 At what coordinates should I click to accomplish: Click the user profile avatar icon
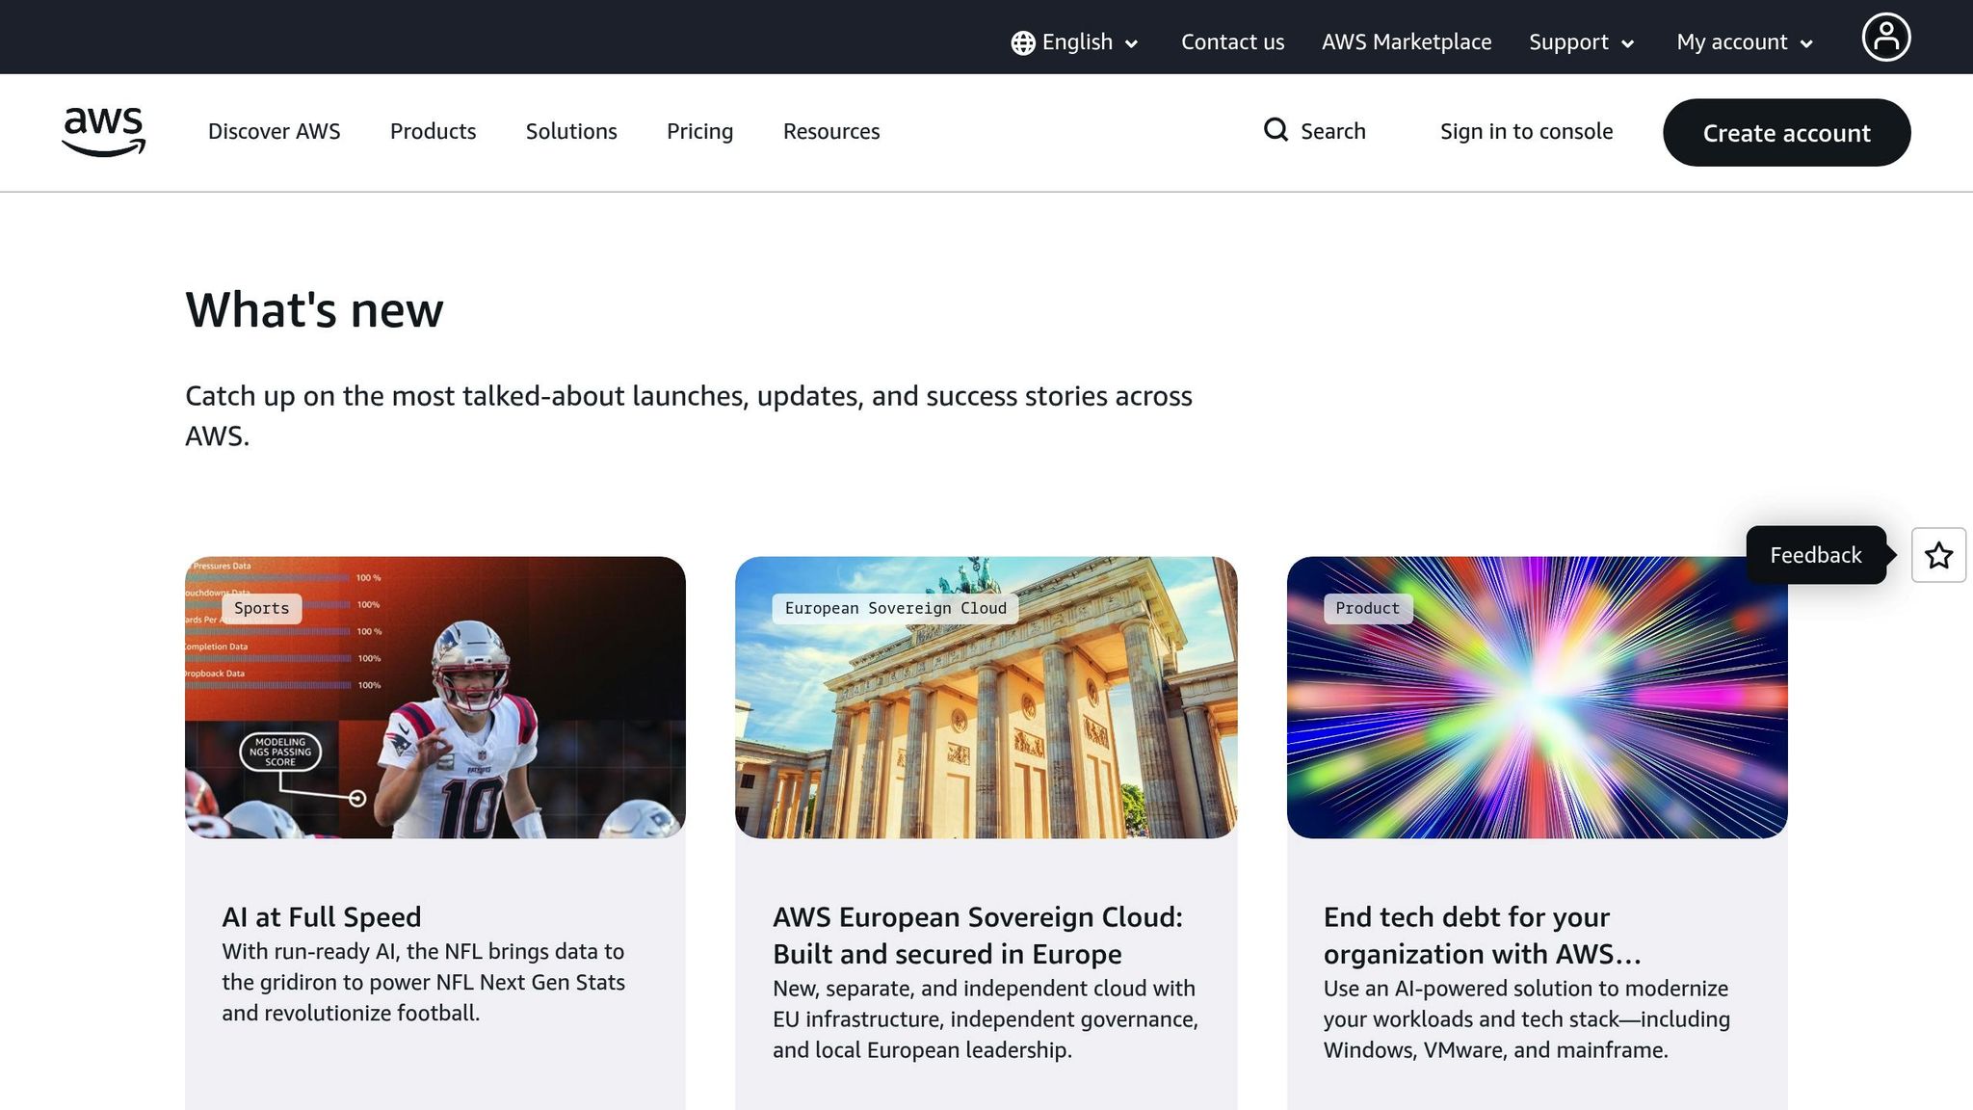[x=1885, y=38]
